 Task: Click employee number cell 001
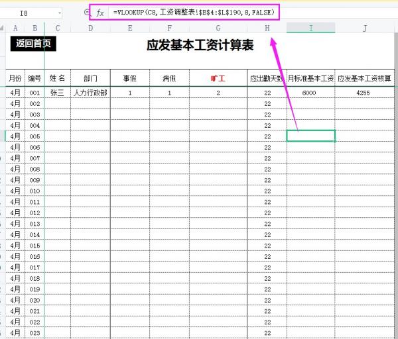34,93
